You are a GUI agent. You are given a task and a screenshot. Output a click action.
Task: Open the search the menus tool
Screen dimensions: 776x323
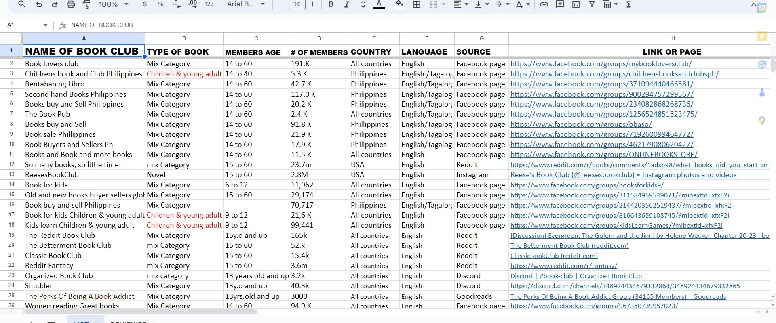point(22,4)
